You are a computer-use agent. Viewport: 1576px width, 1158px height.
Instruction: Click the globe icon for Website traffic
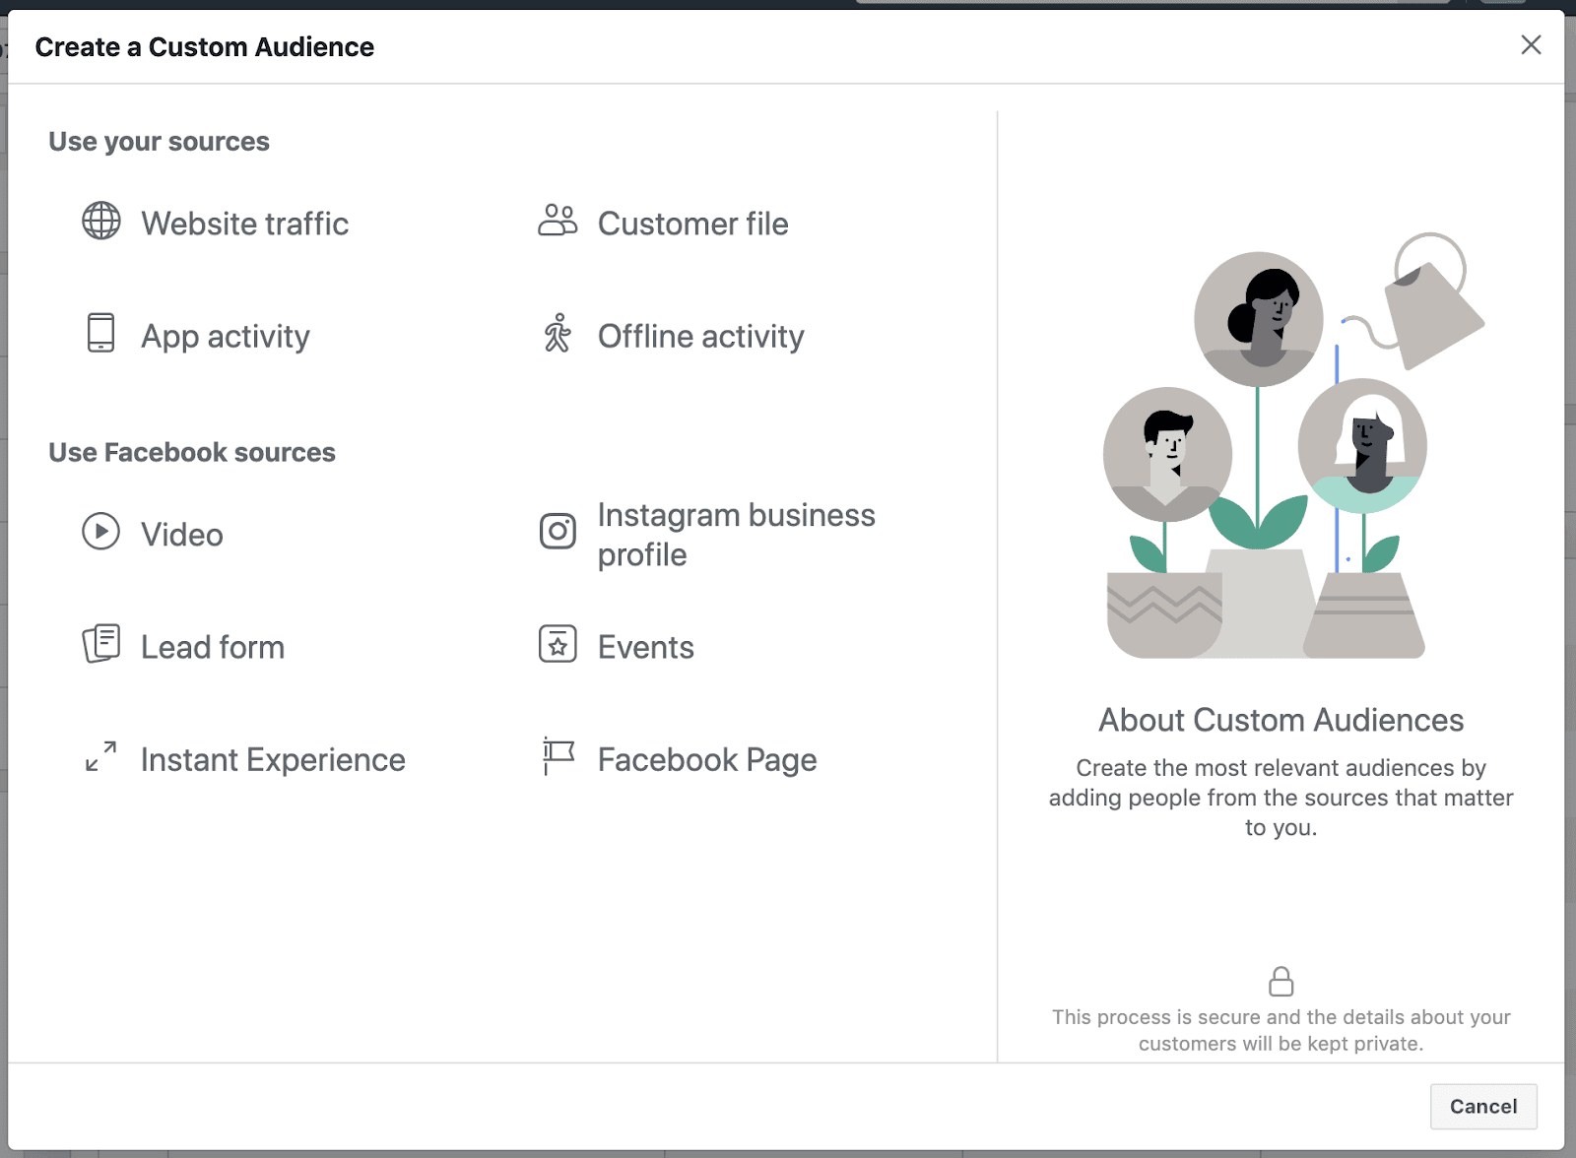pyautogui.click(x=101, y=222)
